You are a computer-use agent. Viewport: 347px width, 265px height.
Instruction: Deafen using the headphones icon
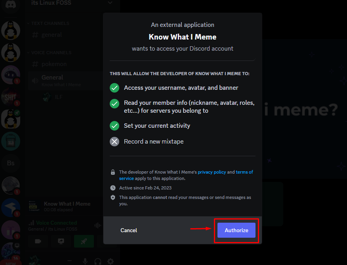click(98, 261)
